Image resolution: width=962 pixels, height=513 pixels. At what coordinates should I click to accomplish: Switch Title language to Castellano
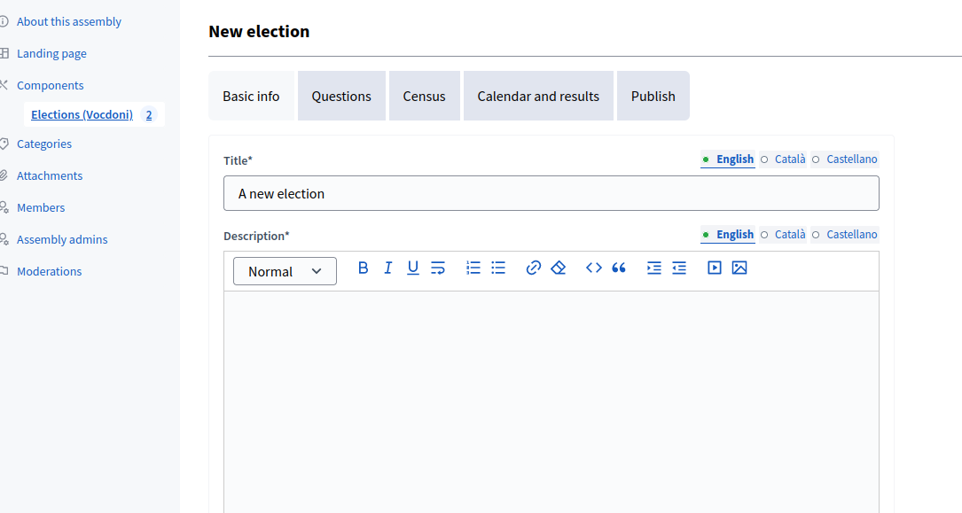pyautogui.click(x=851, y=159)
